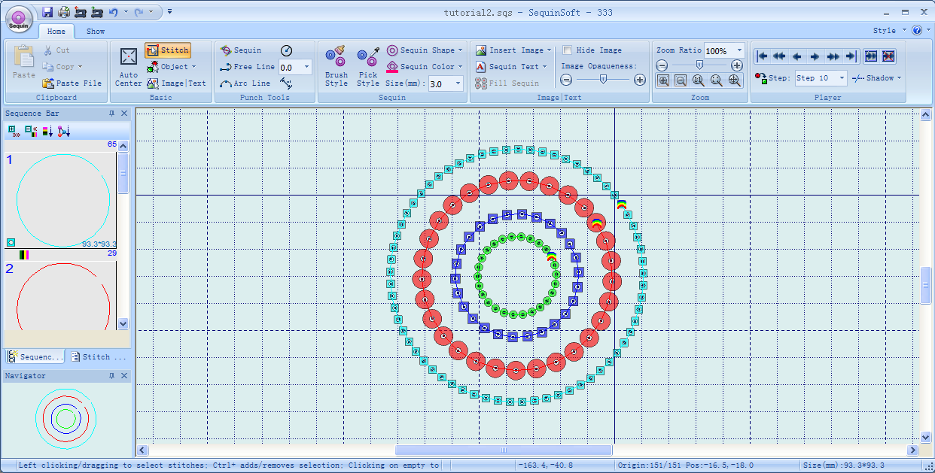Select the Pick Style eyedropper tool
This screenshot has height=473, width=935.
[367, 65]
